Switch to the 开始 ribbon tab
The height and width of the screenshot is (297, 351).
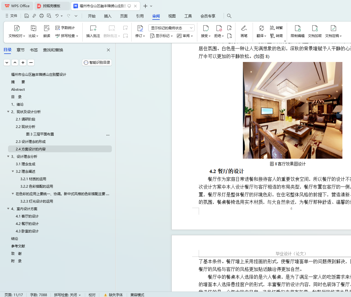(92, 16)
